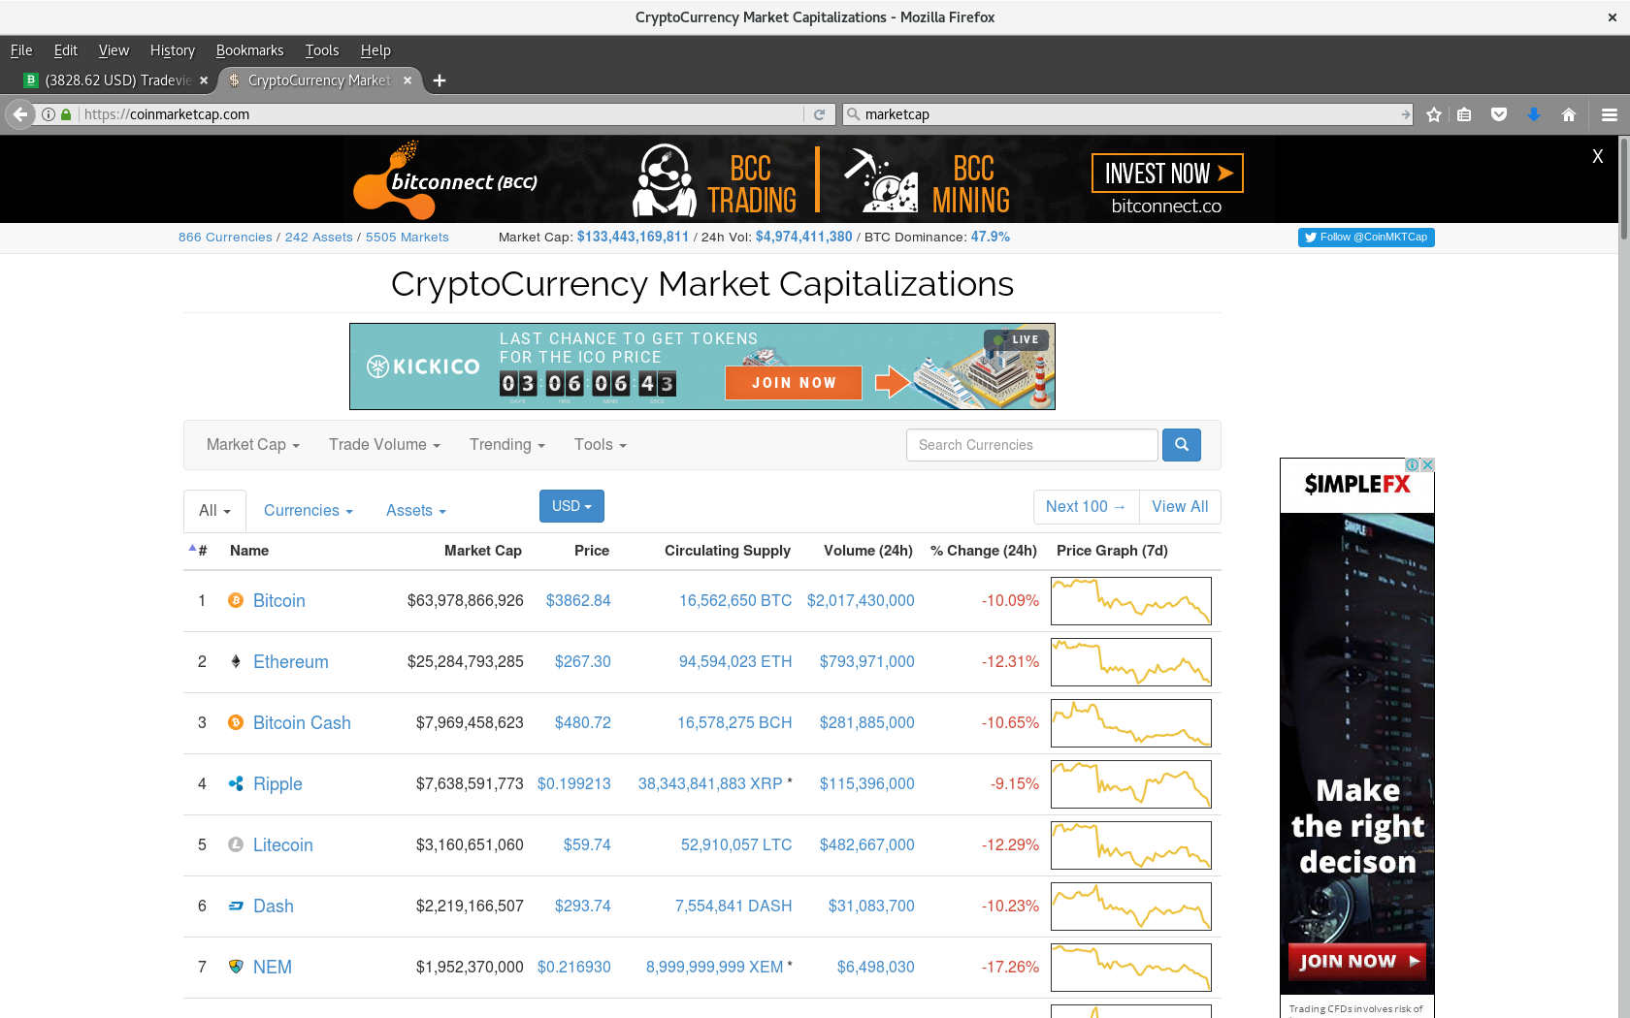Click Bitcoin price $3862.84
The image size is (1630, 1018).
[578, 601]
